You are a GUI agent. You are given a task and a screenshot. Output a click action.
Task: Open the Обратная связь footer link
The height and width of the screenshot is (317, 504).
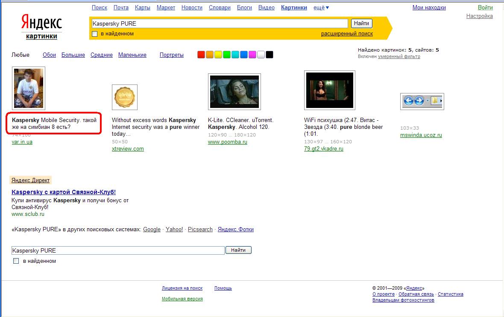point(416,294)
